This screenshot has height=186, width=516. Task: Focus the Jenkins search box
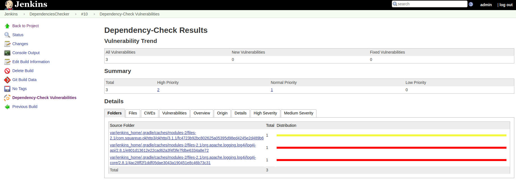431,4
